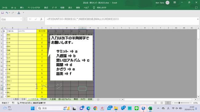The width and height of the screenshot is (200, 112).
Task: Apply font color with the A icon
Action: pos(19,13)
